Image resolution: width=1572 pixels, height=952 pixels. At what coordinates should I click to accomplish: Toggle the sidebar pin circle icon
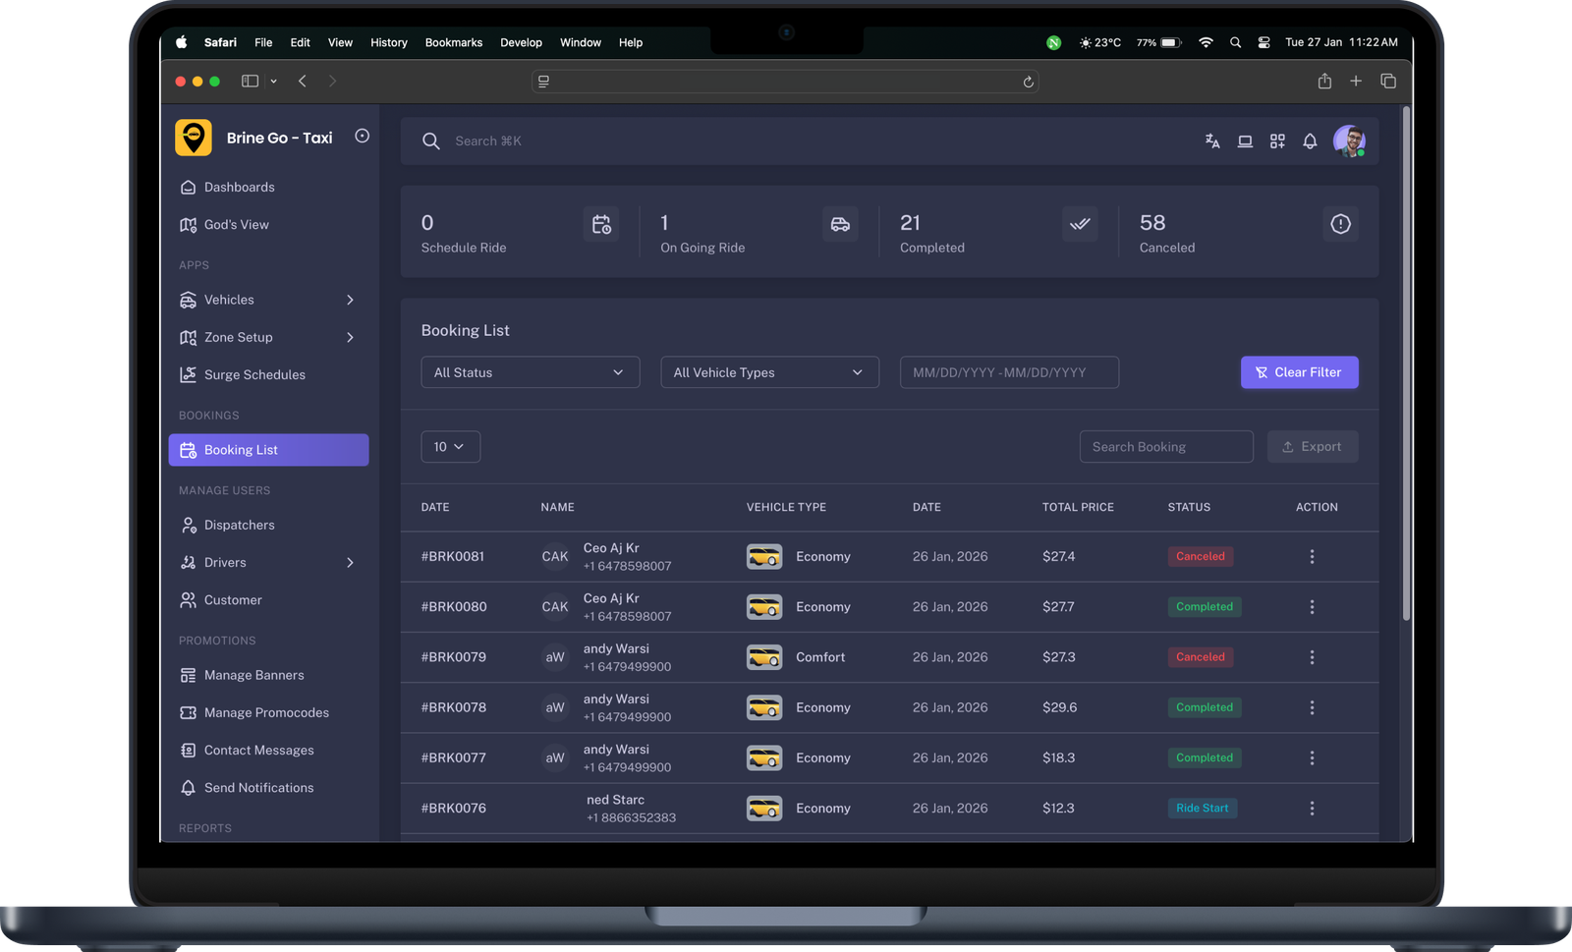coord(362,137)
